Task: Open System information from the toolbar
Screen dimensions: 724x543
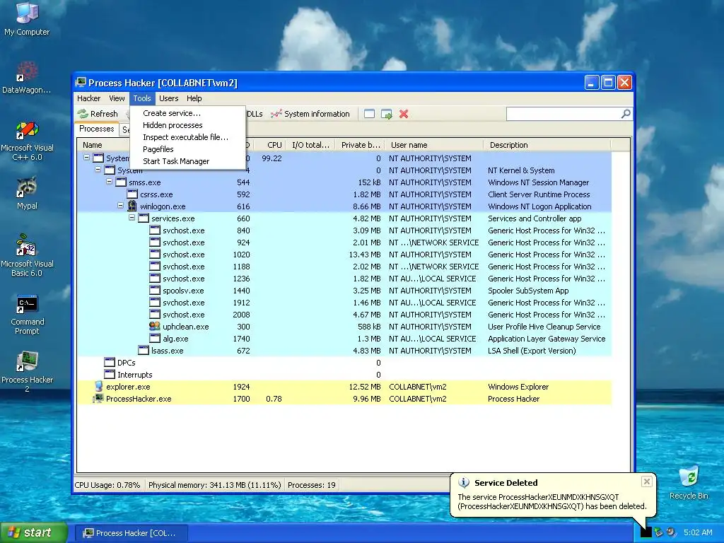Action: coord(310,114)
